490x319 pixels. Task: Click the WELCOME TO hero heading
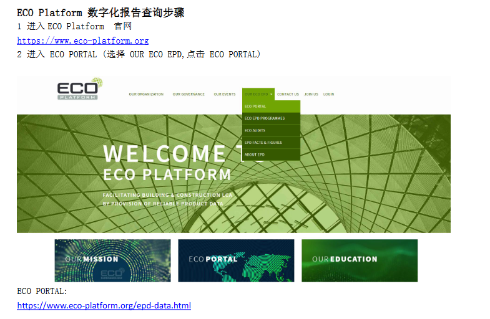click(x=184, y=154)
